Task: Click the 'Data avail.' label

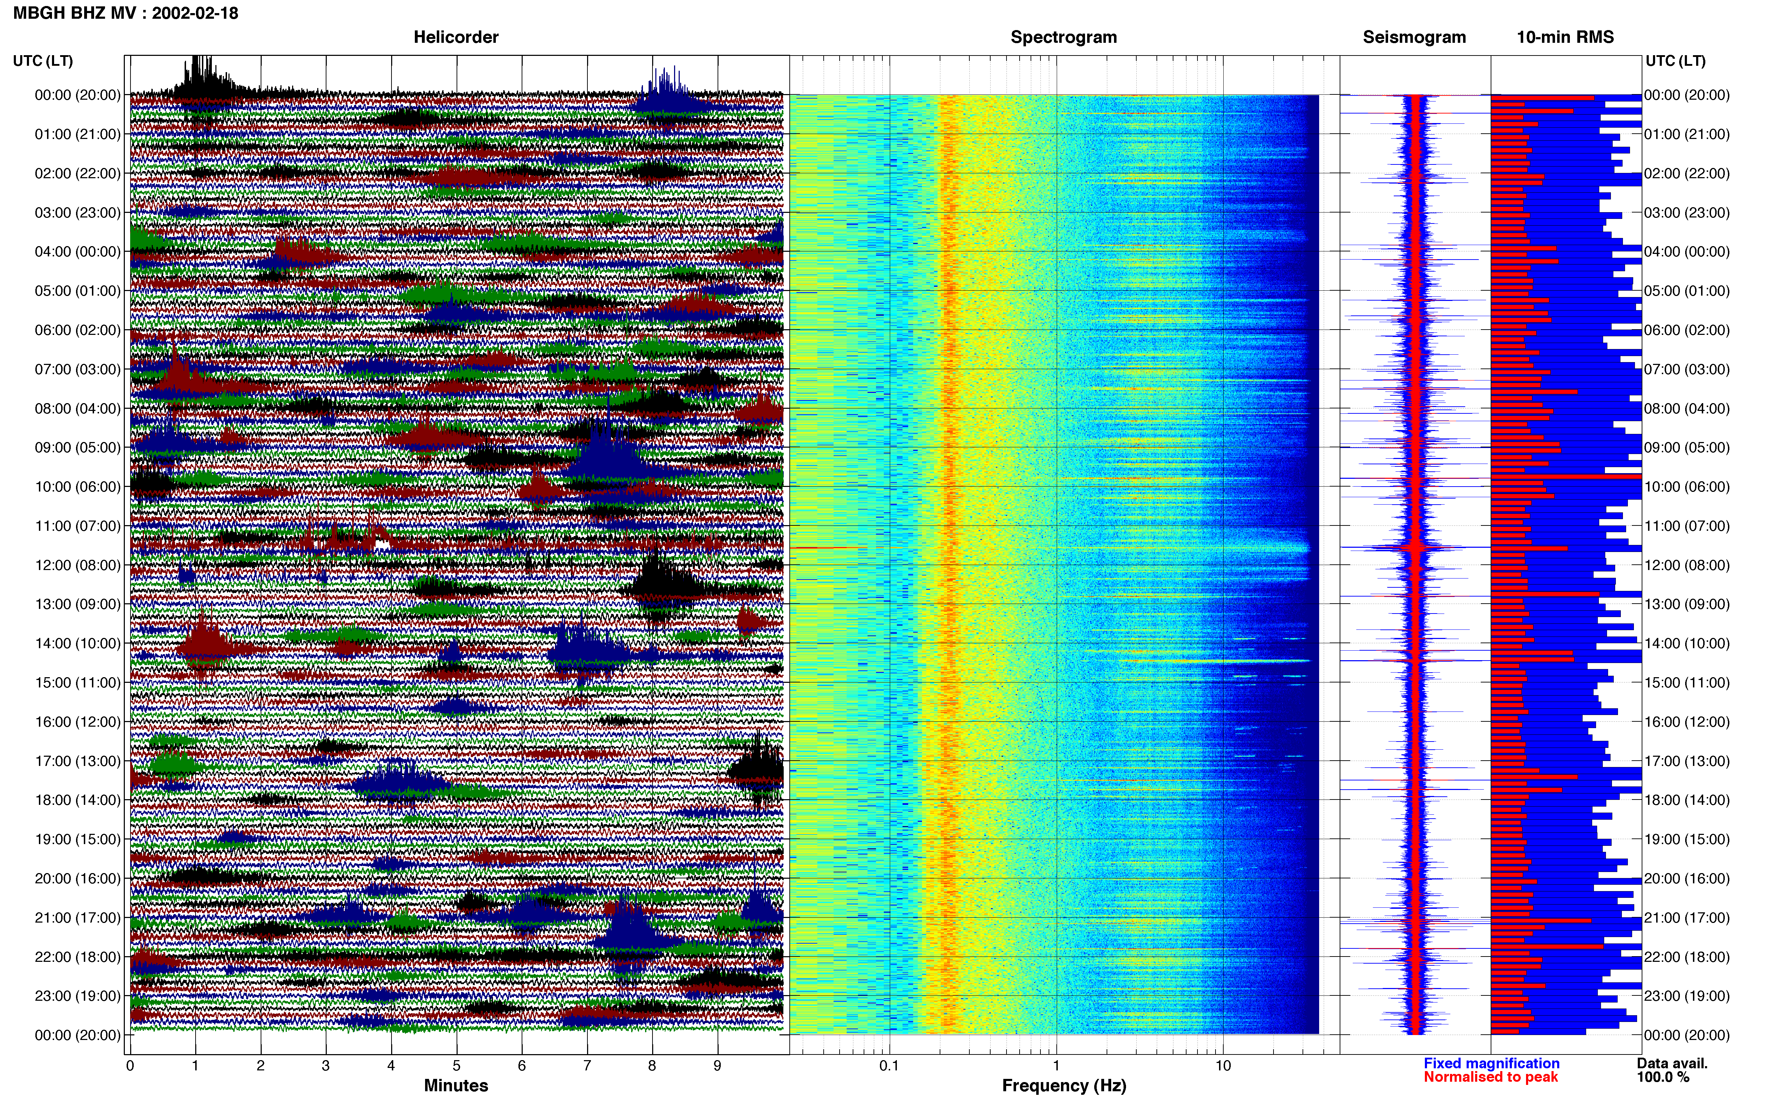Action: coord(1672,1063)
